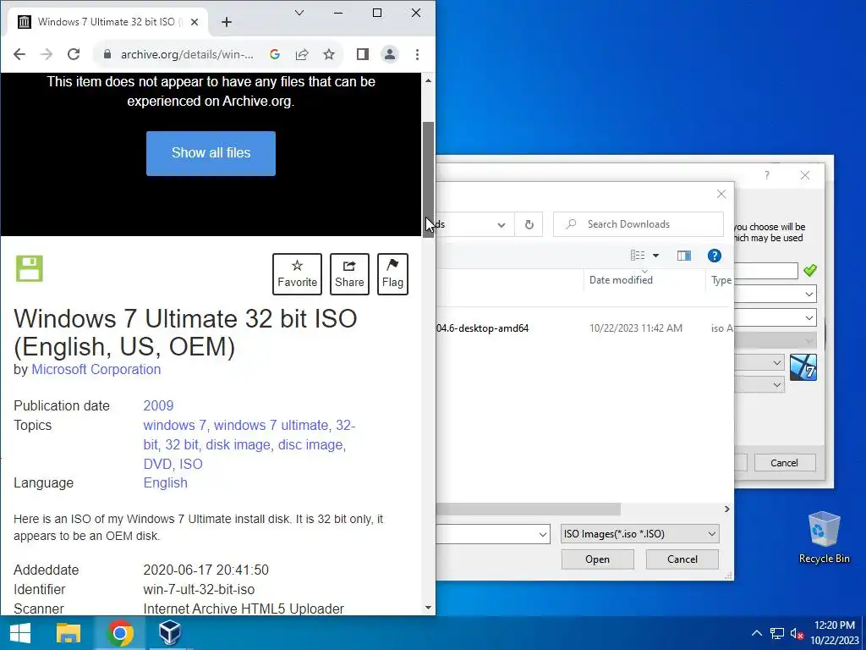Open Chrome's side panel icon
866x650 pixels.
(x=362, y=54)
